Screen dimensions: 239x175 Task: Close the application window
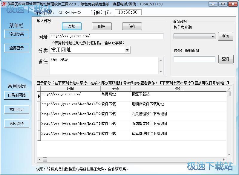233,4
